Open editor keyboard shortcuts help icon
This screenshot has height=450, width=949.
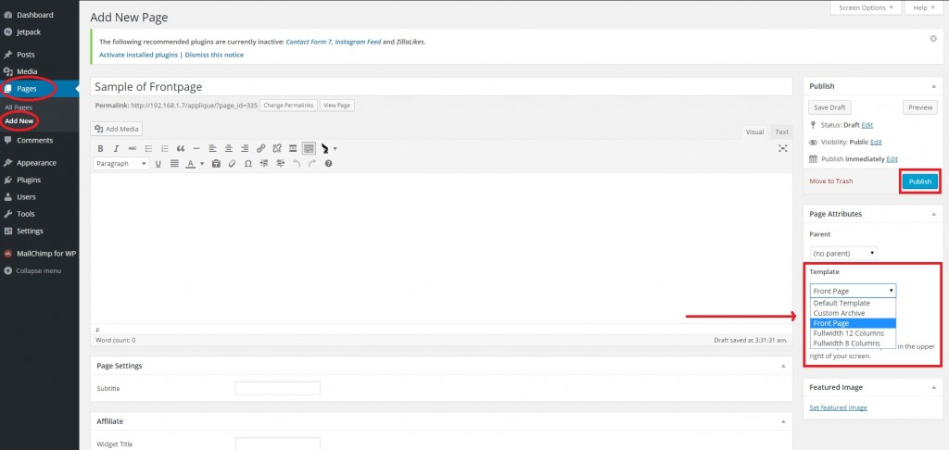328,164
